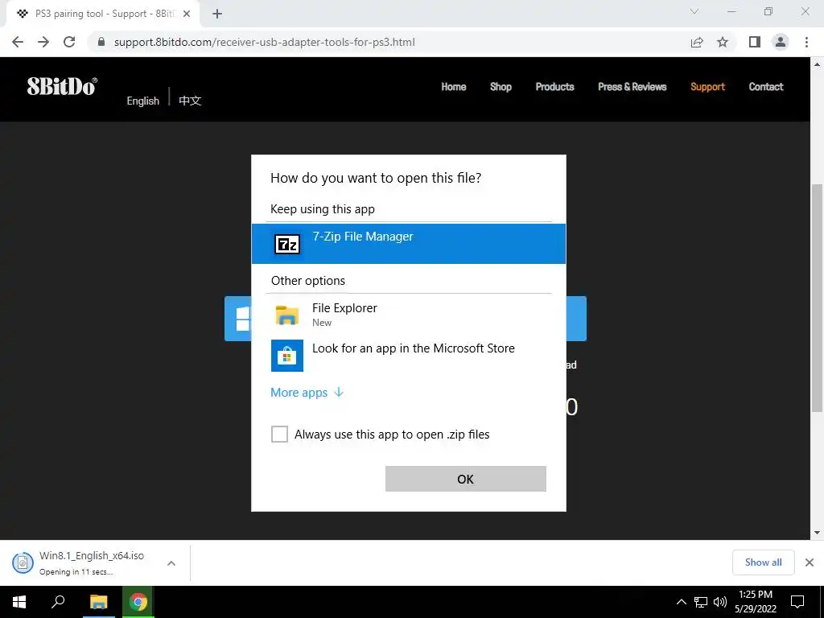Show hidden system tray icons
Viewport: 824px width, 618px height.
[681, 602]
